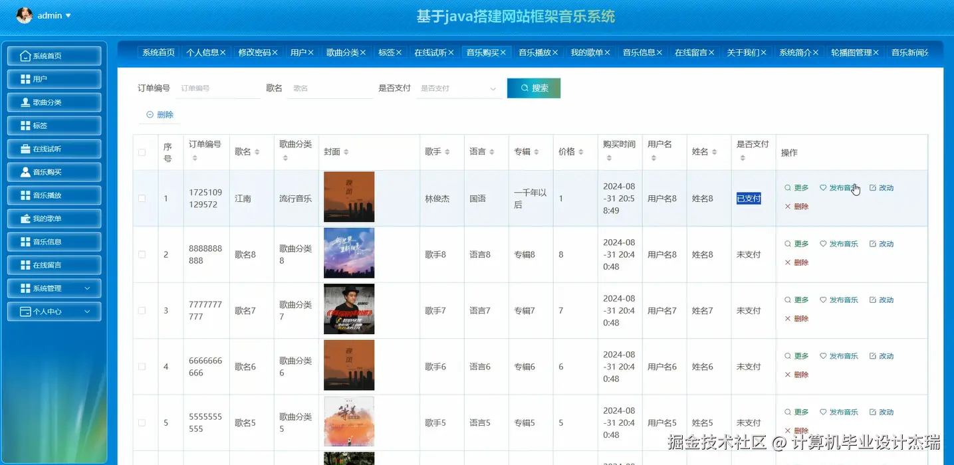Check the row for 歌名7

point(142,310)
